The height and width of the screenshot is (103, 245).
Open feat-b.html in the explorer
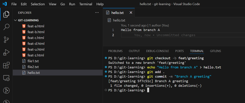click(58, 32)
